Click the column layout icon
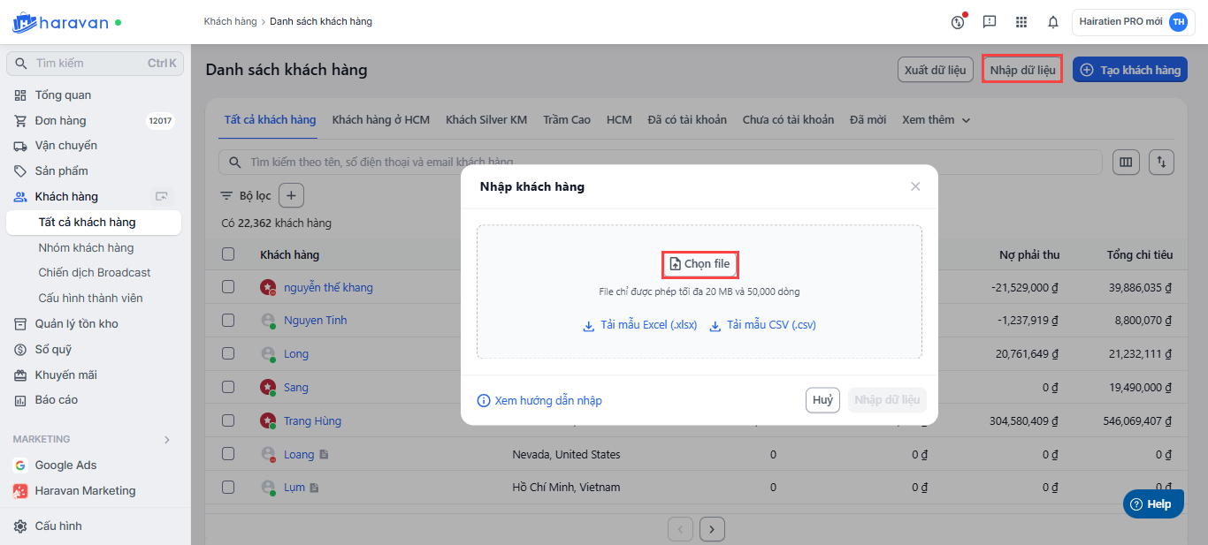Viewport: 1208px width, 545px height. [1126, 163]
